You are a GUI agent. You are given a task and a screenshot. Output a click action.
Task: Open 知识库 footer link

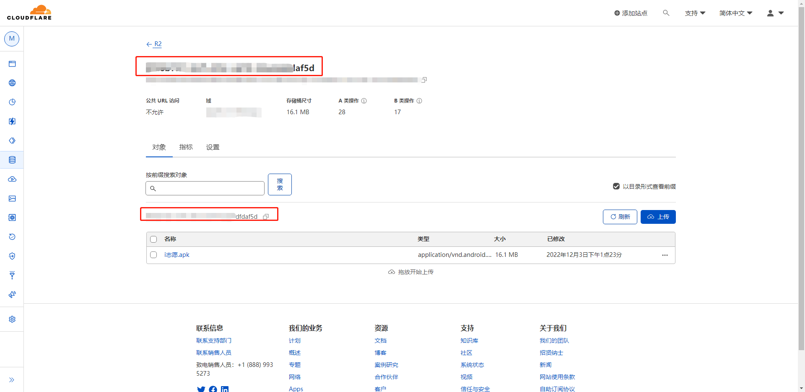(470, 341)
